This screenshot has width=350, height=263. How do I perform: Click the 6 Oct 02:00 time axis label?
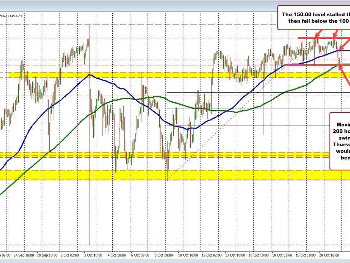click(139, 255)
